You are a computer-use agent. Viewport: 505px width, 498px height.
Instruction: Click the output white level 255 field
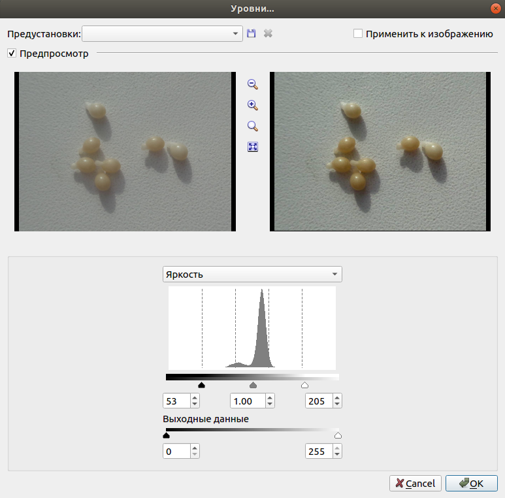click(318, 451)
